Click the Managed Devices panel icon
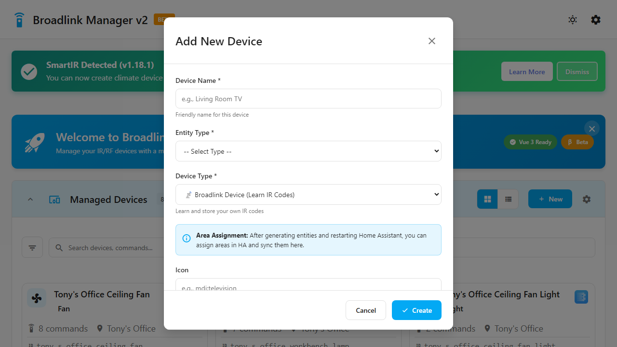Viewport: 617px width, 347px height. click(x=54, y=200)
